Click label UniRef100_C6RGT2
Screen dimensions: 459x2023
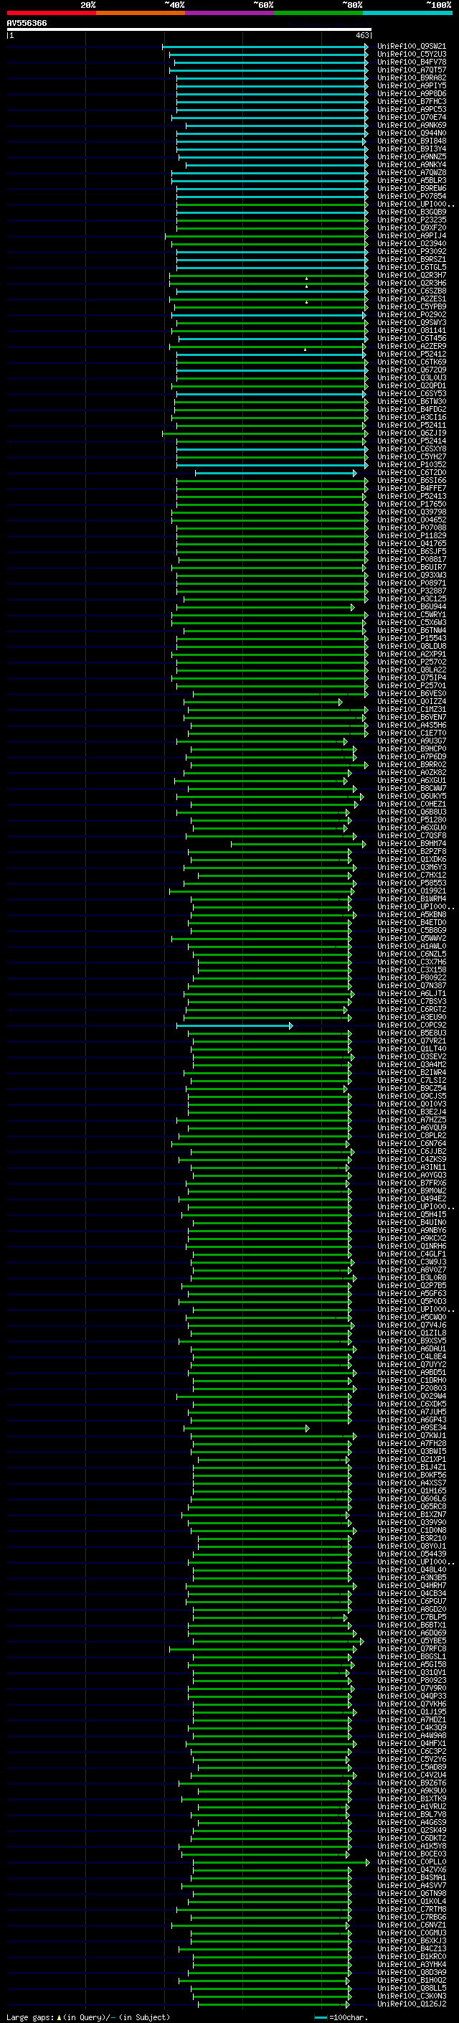point(411,1009)
